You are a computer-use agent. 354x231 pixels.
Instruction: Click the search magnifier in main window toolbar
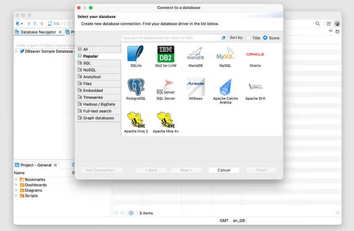click(318, 23)
